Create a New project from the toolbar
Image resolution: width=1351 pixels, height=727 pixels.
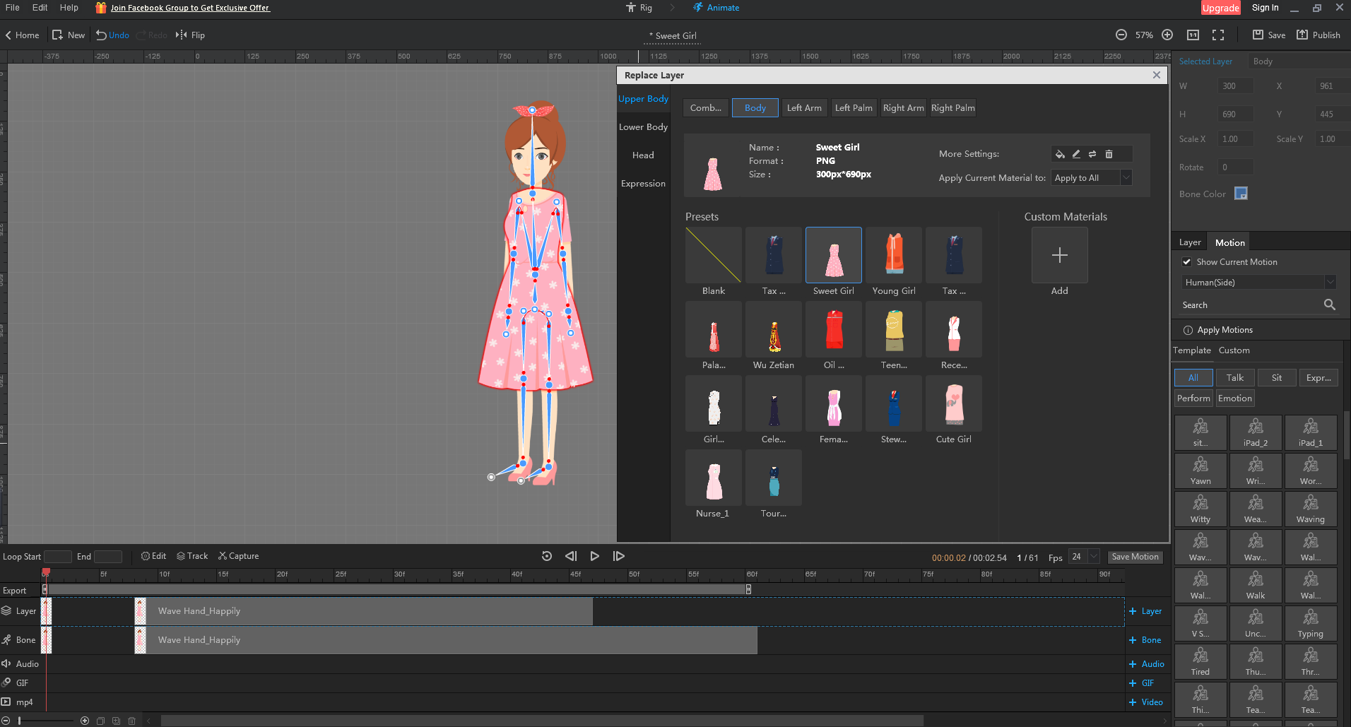[x=68, y=35]
